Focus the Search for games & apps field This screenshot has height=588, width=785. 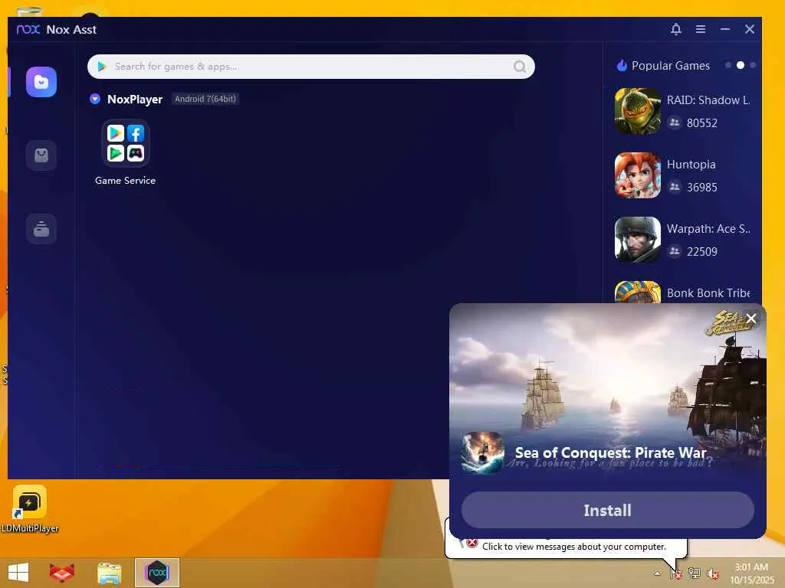(311, 67)
